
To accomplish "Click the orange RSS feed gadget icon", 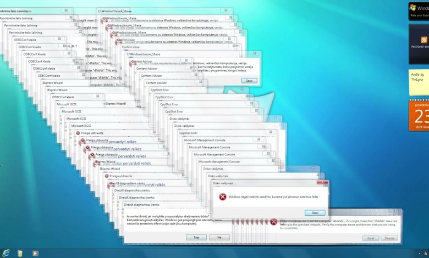I will (x=424, y=40).
